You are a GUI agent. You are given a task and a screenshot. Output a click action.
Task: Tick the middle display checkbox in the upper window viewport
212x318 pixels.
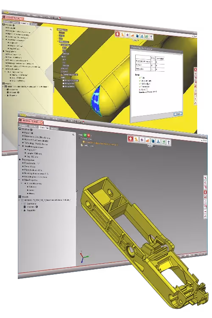tap(64, 84)
